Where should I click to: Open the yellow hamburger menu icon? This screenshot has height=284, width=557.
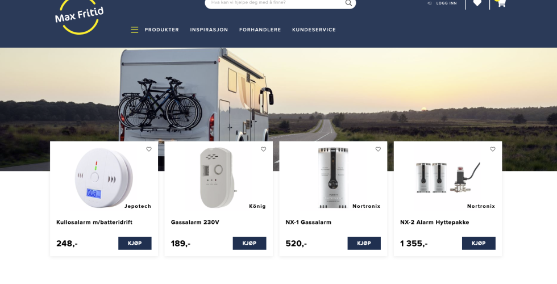[135, 30]
